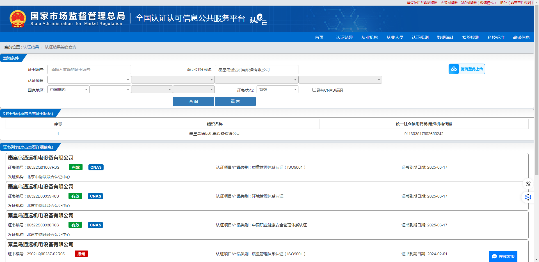Screen dimensions: 539x262
Task: Open the translate floating icon
Action: pos(528,184)
